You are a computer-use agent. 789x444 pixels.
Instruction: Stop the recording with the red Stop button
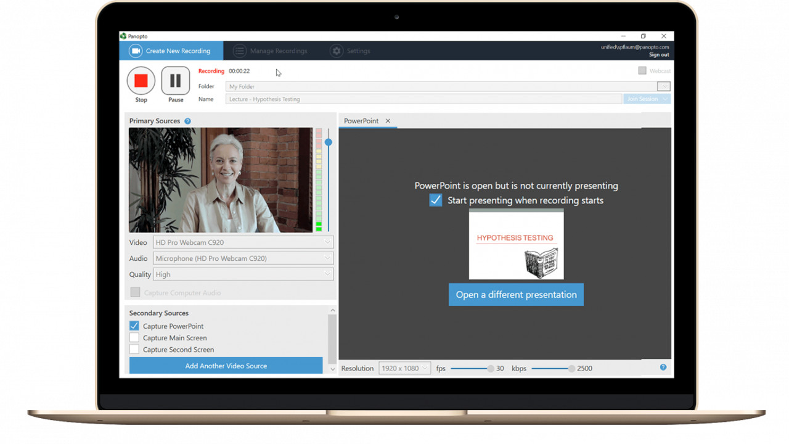(141, 81)
